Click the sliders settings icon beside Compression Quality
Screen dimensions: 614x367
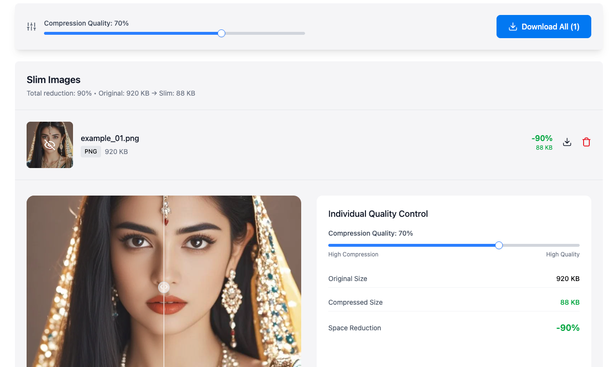tap(31, 27)
